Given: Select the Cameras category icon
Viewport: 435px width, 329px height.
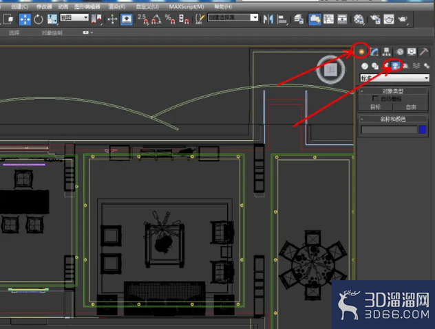Looking at the screenshot, I should 396,66.
